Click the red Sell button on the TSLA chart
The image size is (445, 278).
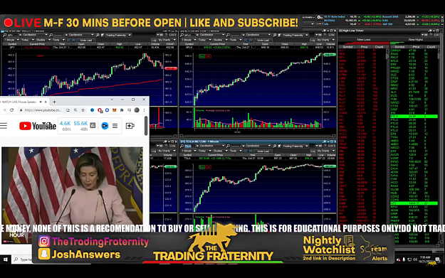(208, 167)
